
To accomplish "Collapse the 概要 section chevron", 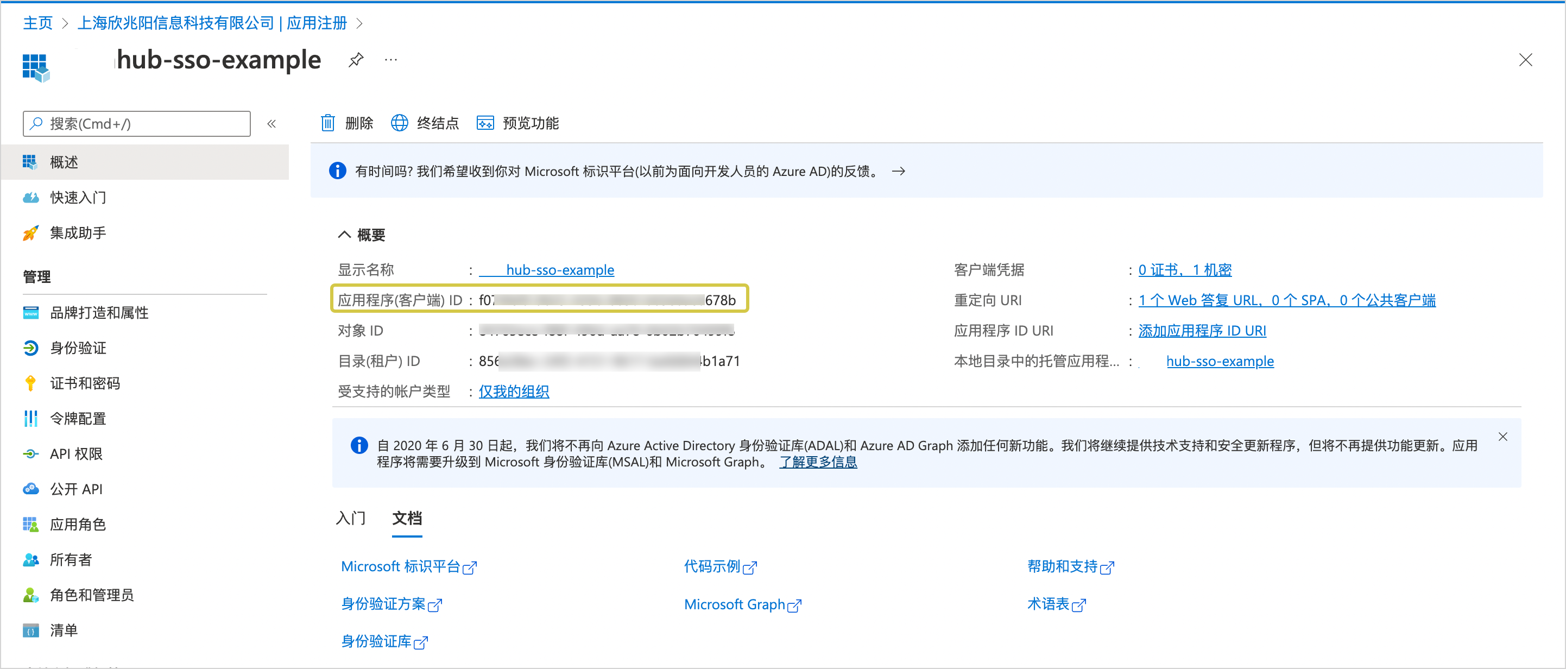I will tap(344, 235).
